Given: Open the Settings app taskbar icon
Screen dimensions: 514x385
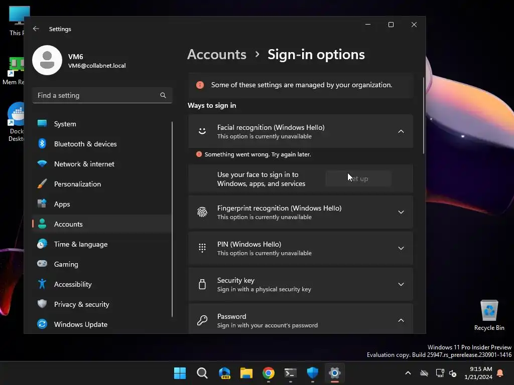Looking at the screenshot, I should [335, 373].
